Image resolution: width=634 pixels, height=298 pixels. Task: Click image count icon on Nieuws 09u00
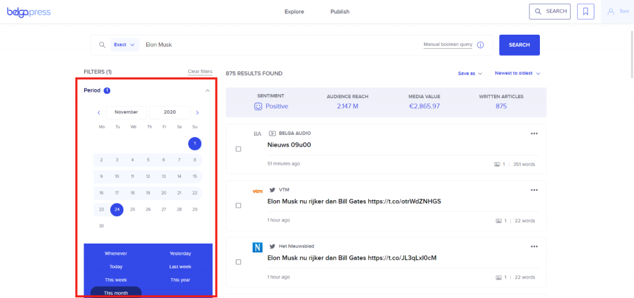tap(497, 165)
